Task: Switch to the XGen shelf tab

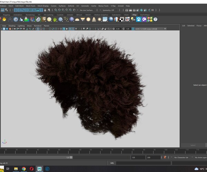Action: [126, 15]
